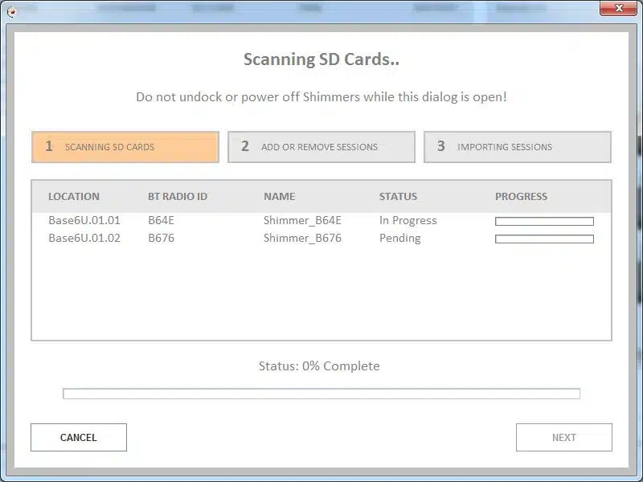
Task: Click the Pending status cell
Action: click(x=399, y=238)
